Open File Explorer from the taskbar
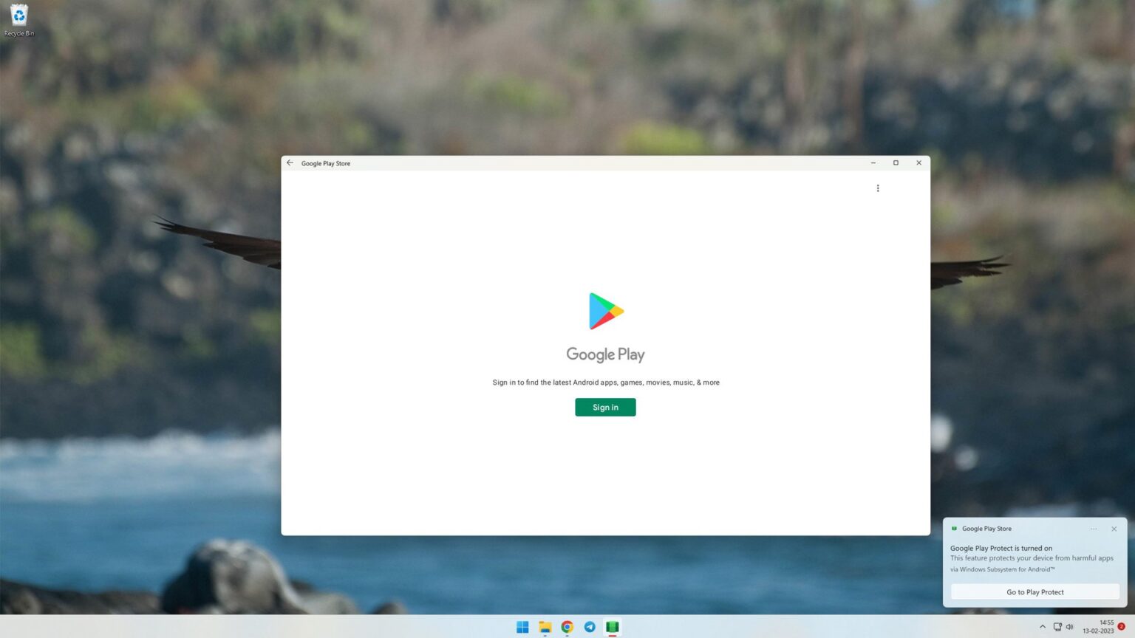 pos(545,627)
